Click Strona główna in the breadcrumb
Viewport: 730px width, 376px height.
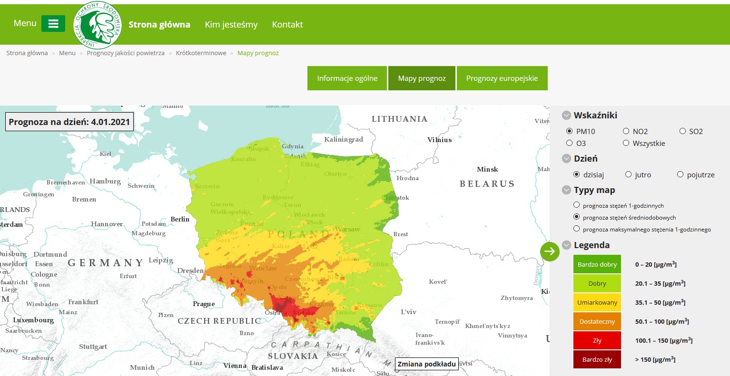[27, 53]
